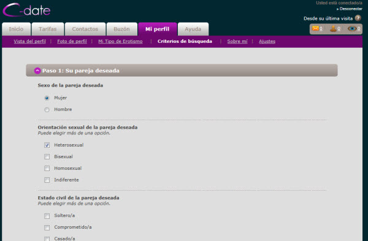
Task: Select the Mi perfil tab
Action: click(158, 29)
